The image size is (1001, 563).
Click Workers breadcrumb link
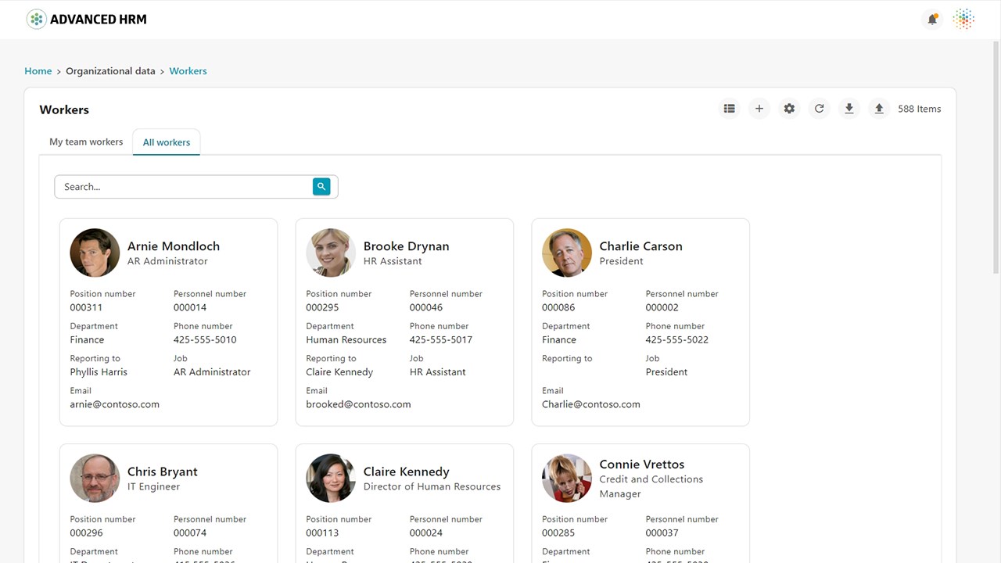point(188,71)
